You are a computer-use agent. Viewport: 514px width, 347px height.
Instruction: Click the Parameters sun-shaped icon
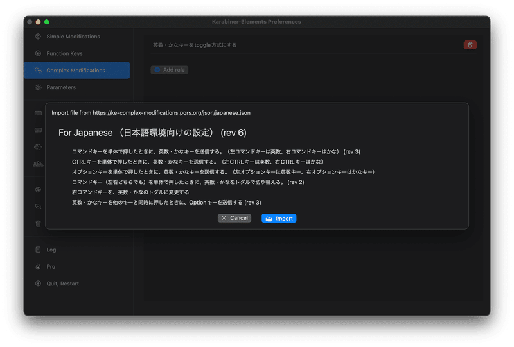coord(38,87)
